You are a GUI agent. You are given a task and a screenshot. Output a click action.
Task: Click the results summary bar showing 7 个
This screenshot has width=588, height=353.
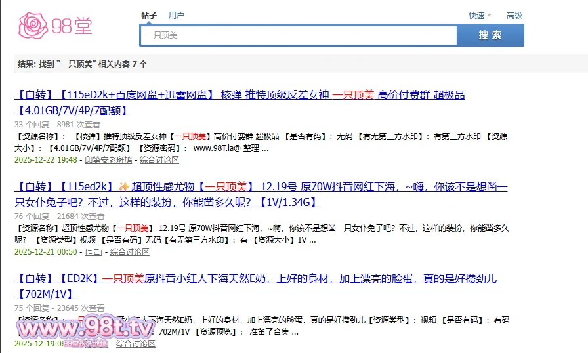click(x=83, y=64)
